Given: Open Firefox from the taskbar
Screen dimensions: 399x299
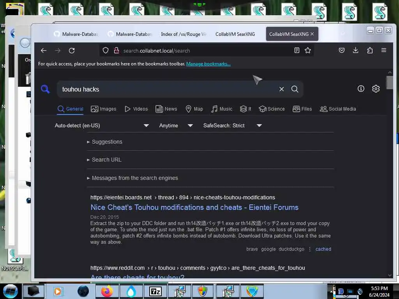Looking at the screenshot, I should click(x=107, y=291).
